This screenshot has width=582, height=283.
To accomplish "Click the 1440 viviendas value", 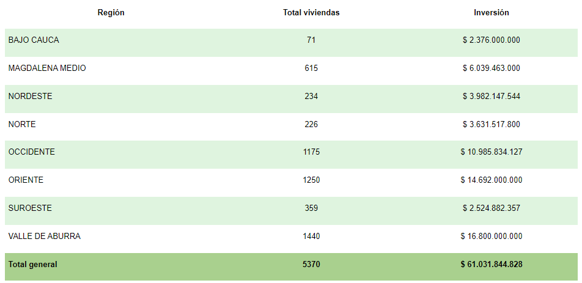I will tap(311, 237).
